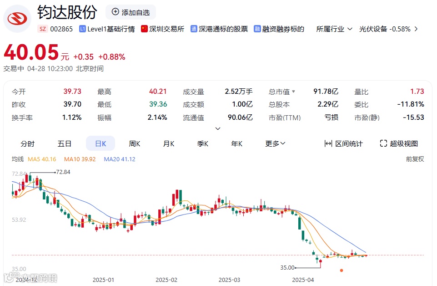Add stock via 添加自选 button
This screenshot has height=286, width=437.
[x=131, y=12]
